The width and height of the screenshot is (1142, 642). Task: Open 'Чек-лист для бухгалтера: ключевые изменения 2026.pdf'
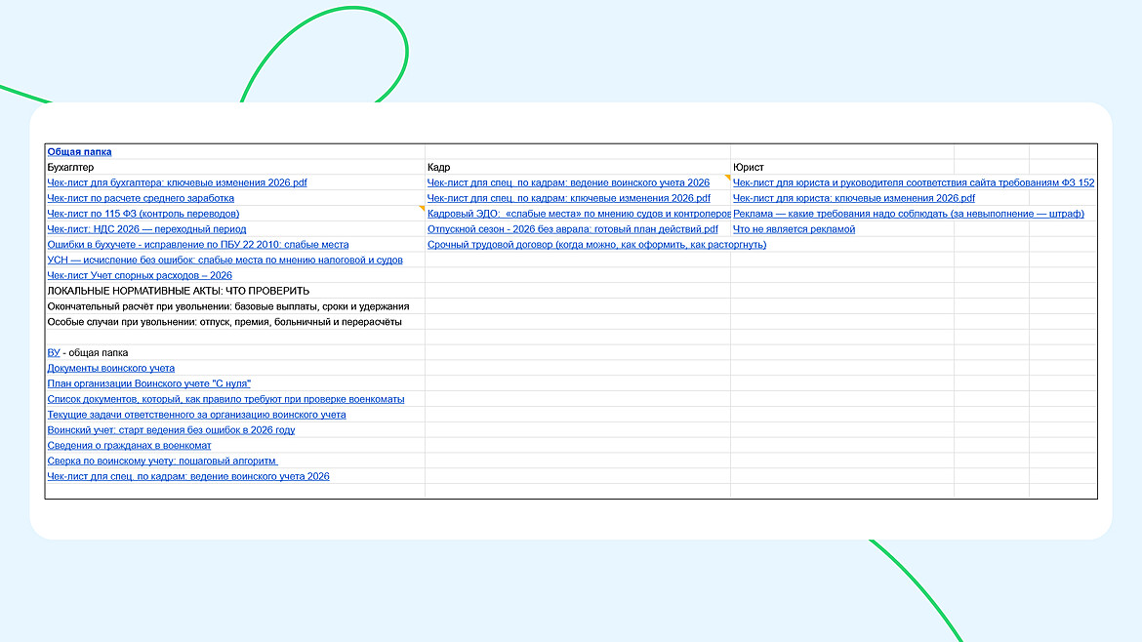177,182
